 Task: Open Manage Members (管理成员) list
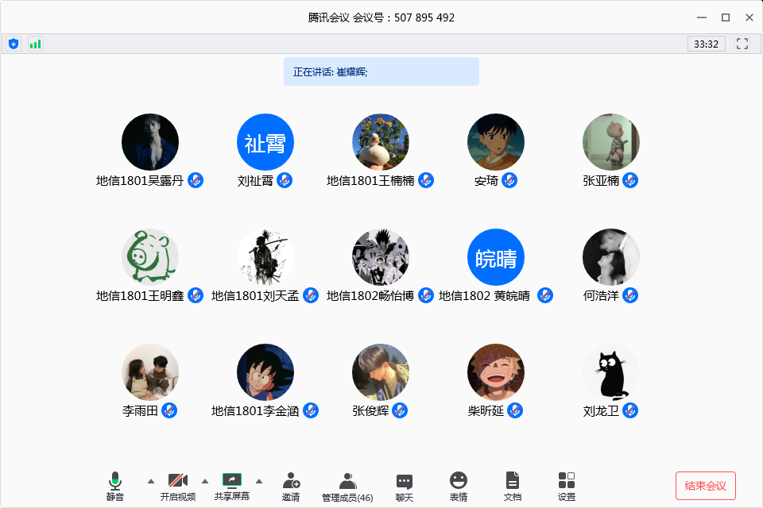point(347,486)
